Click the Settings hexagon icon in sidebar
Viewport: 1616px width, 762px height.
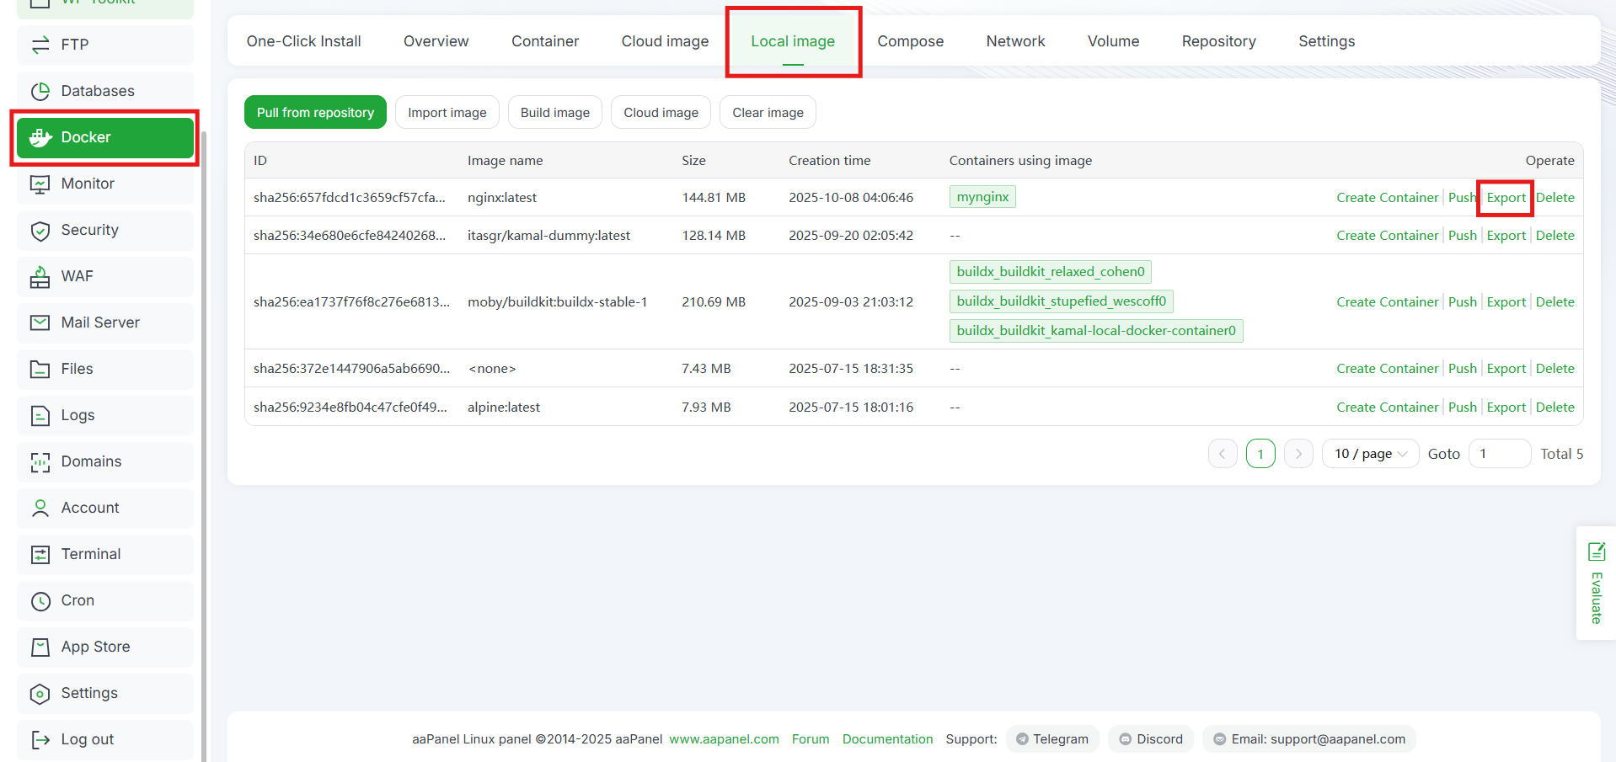(40, 693)
